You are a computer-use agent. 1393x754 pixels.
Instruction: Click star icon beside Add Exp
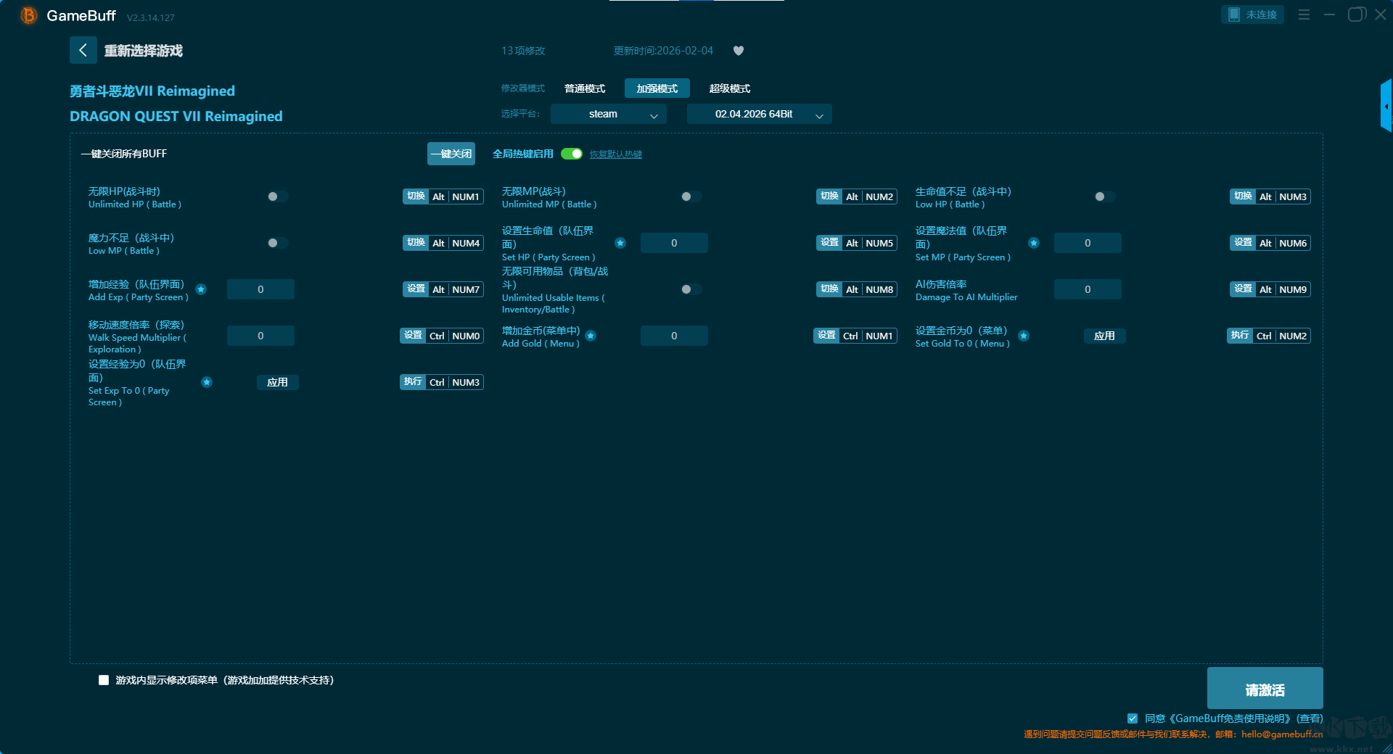click(201, 289)
